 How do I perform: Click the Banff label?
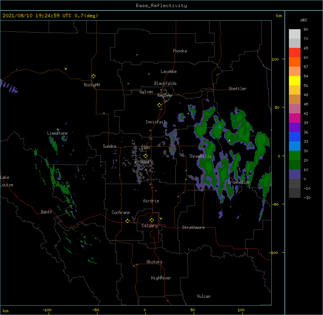point(46,212)
